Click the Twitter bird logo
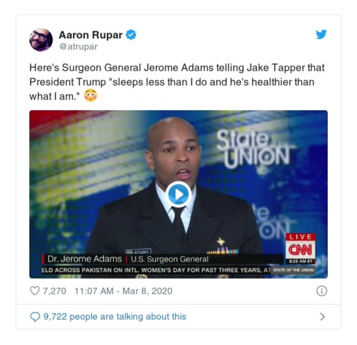 (x=321, y=34)
